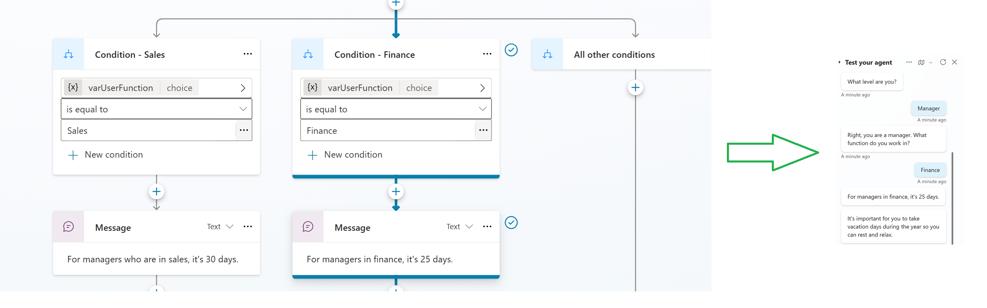Image resolution: width=987 pixels, height=308 pixels.
Task: Open the options menu on the Condition - Sales node
Action: point(248,53)
